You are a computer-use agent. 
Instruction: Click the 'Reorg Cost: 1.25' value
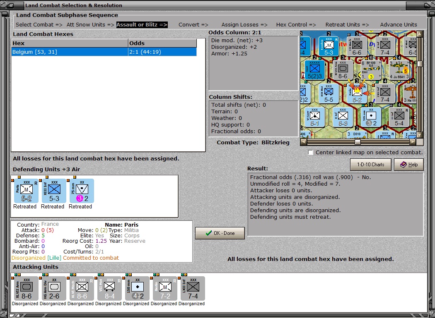coord(85,241)
